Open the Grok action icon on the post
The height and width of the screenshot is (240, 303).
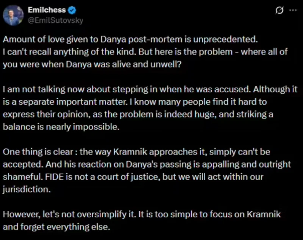[x=280, y=11]
